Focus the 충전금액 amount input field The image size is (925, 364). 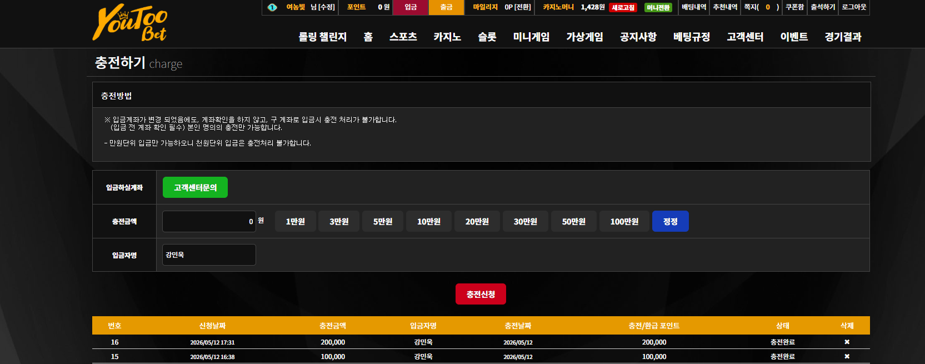click(x=209, y=221)
